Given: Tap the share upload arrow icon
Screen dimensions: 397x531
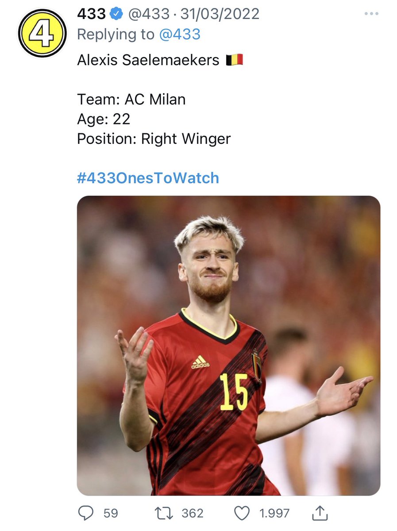Looking at the screenshot, I should click(320, 513).
